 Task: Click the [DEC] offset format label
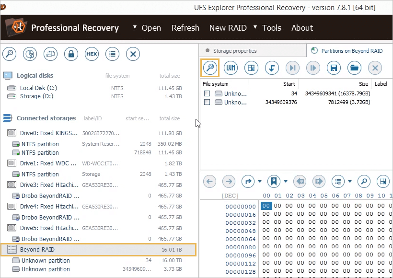tap(230, 196)
